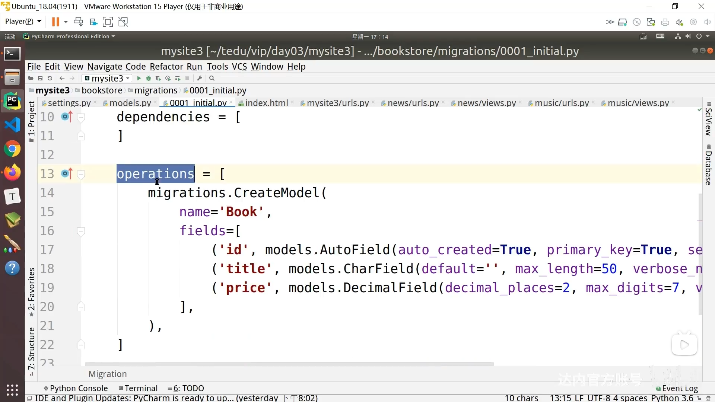Toggle the Structure side panel
715x402 pixels.
click(32, 348)
